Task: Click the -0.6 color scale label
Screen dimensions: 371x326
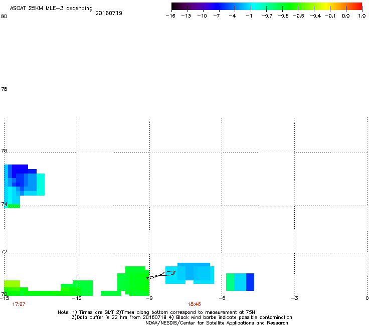Action: click(x=283, y=16)
